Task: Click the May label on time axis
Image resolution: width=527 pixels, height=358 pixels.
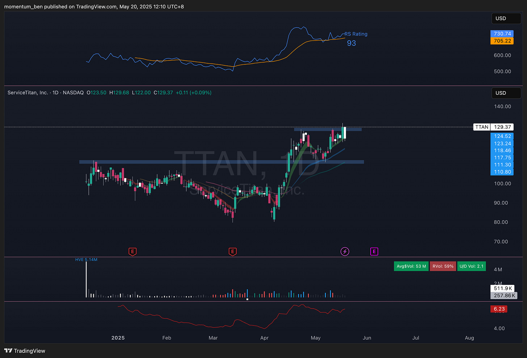Action: [316, 338]
